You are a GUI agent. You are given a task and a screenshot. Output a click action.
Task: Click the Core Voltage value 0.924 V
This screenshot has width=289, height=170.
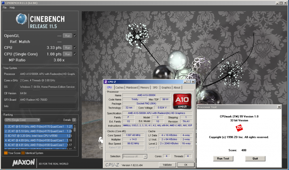point(162,107)
